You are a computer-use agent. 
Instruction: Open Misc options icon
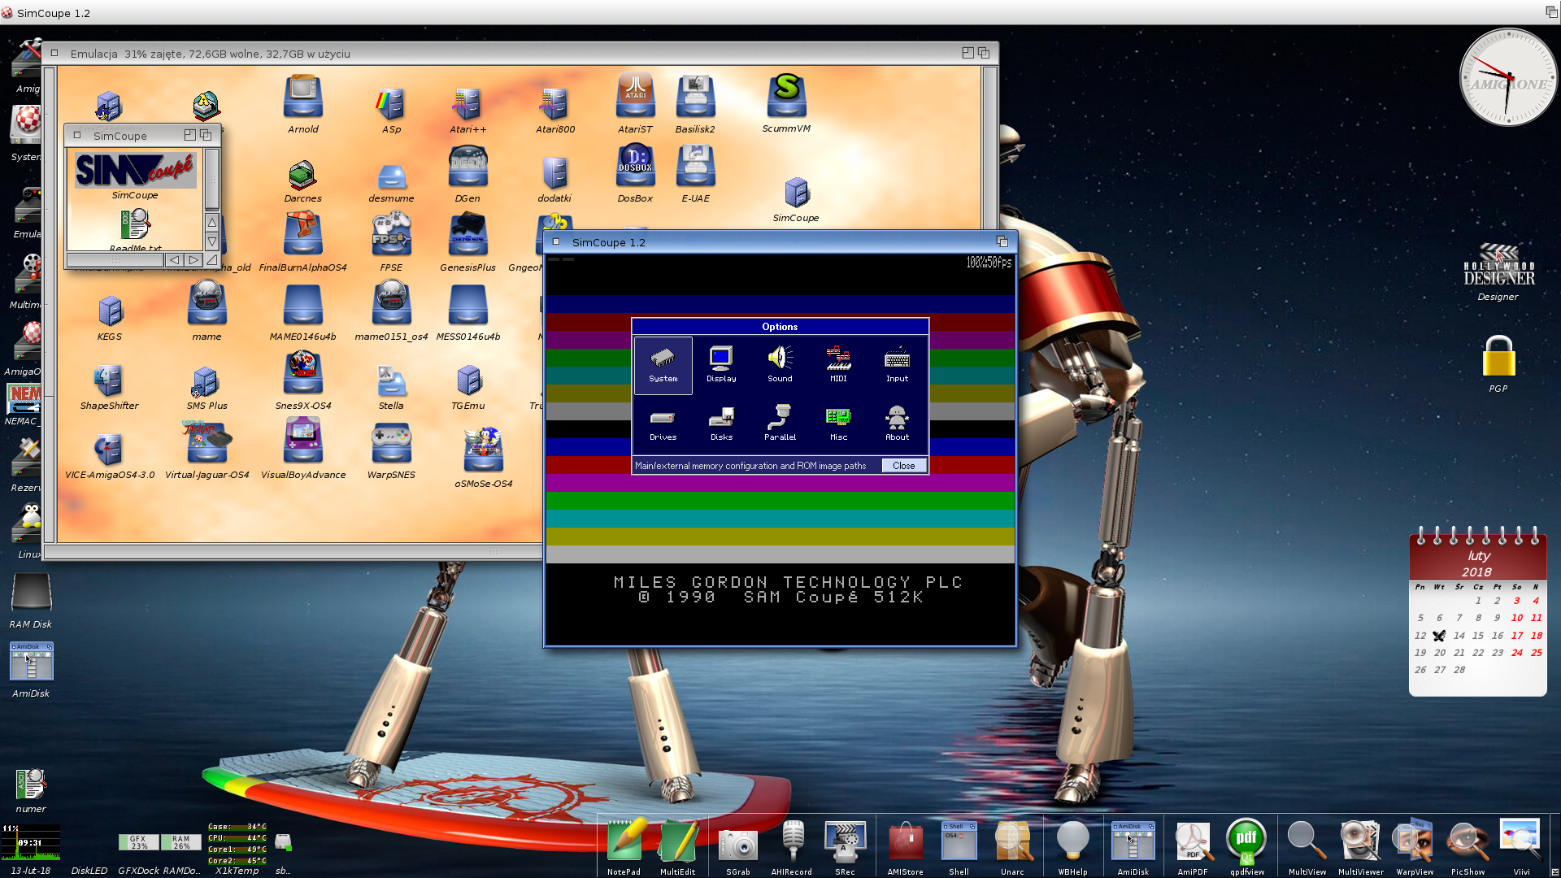click(x=838, y=424)
